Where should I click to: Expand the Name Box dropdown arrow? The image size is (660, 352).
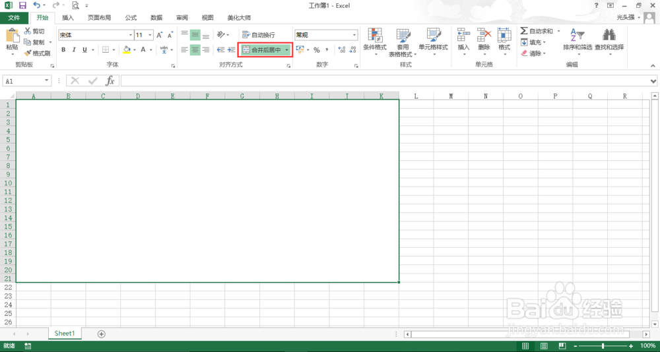(x=46, y=80)
